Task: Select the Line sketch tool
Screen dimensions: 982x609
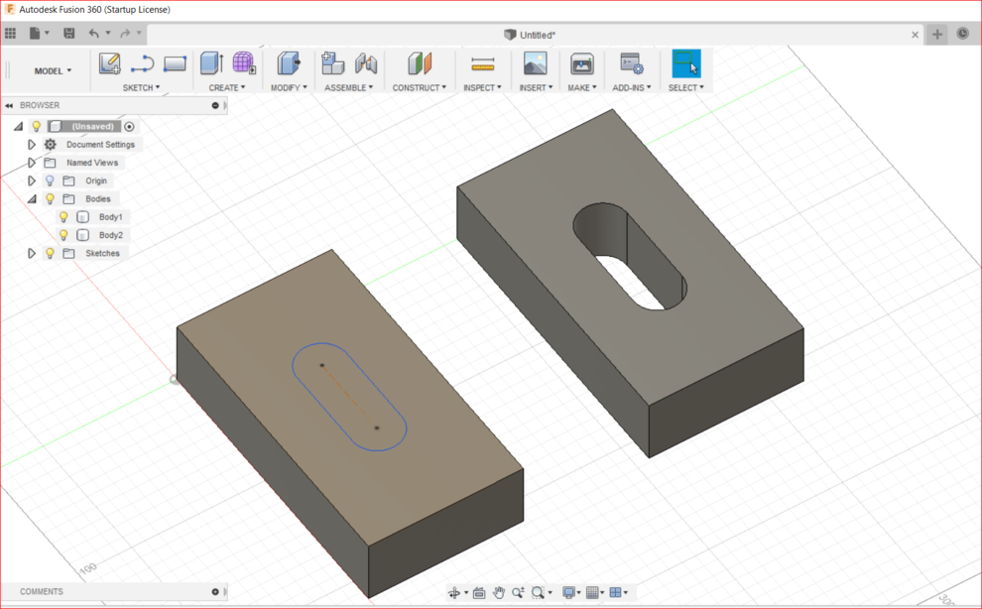Action: click(142, 63)
